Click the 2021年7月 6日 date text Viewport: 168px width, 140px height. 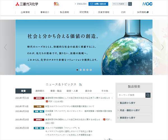22,106
